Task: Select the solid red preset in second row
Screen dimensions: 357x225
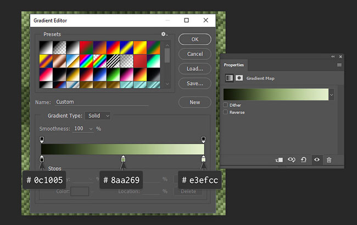Action: pyautogui.click(x=140, y=61)
